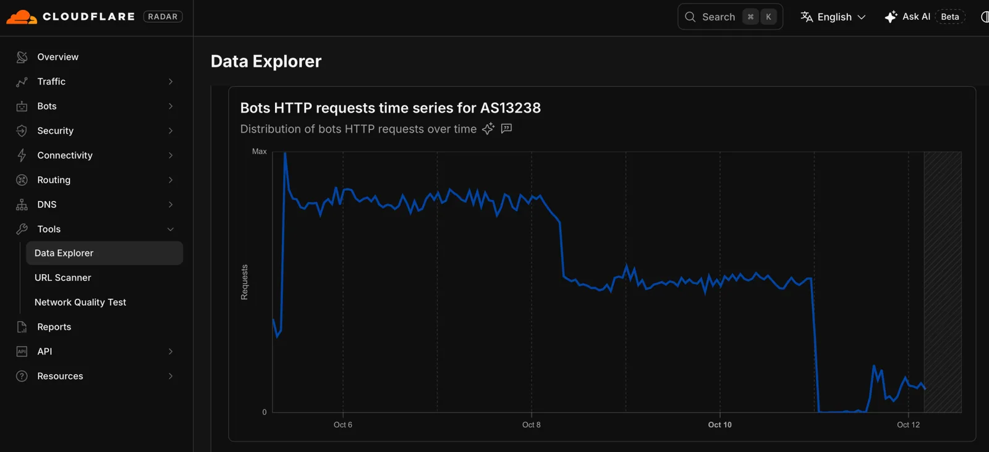Click the Overview satellite icon
Image resolution: width=989 pixels, height=452 pixels.
[x=22, y=57]
